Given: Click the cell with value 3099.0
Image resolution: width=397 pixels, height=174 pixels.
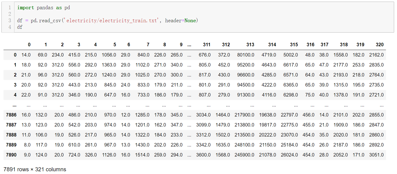Looking at the screenshot, I should [x=203, y=125].
